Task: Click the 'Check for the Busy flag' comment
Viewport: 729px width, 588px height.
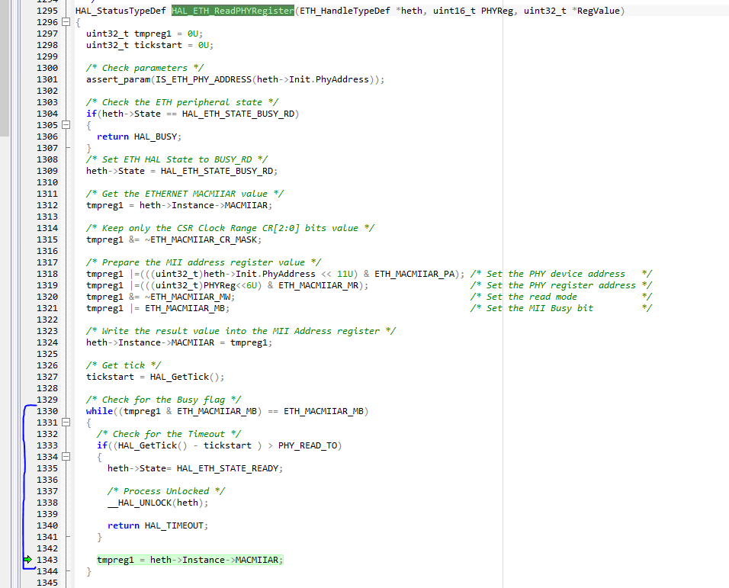Action: coord(163,400)
